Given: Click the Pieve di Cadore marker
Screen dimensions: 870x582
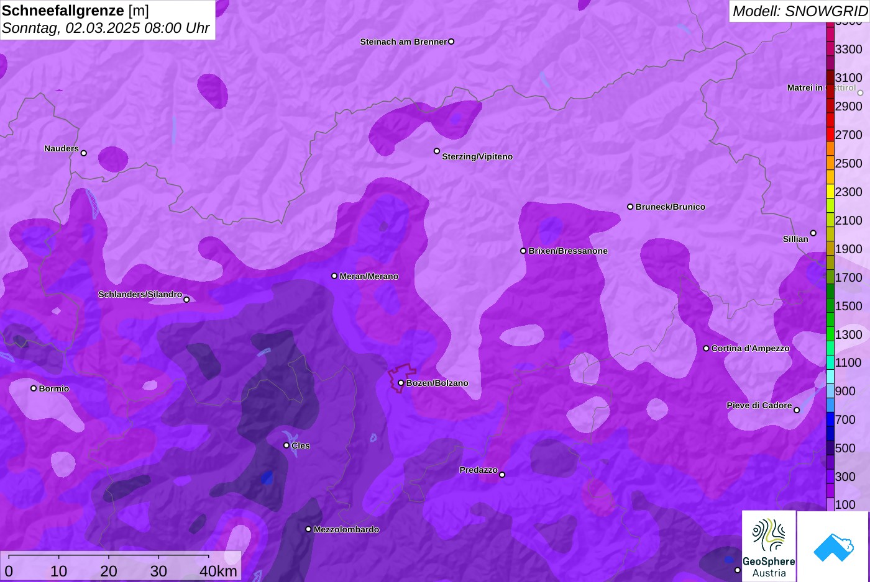Looking at the screenshot, I should [x=797, y=410].
